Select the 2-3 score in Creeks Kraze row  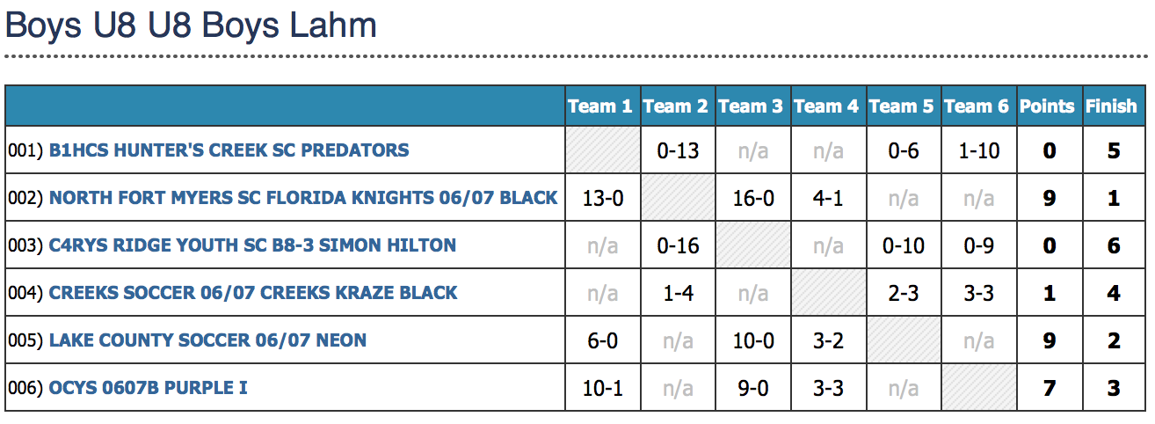click(x=903, y=293)
